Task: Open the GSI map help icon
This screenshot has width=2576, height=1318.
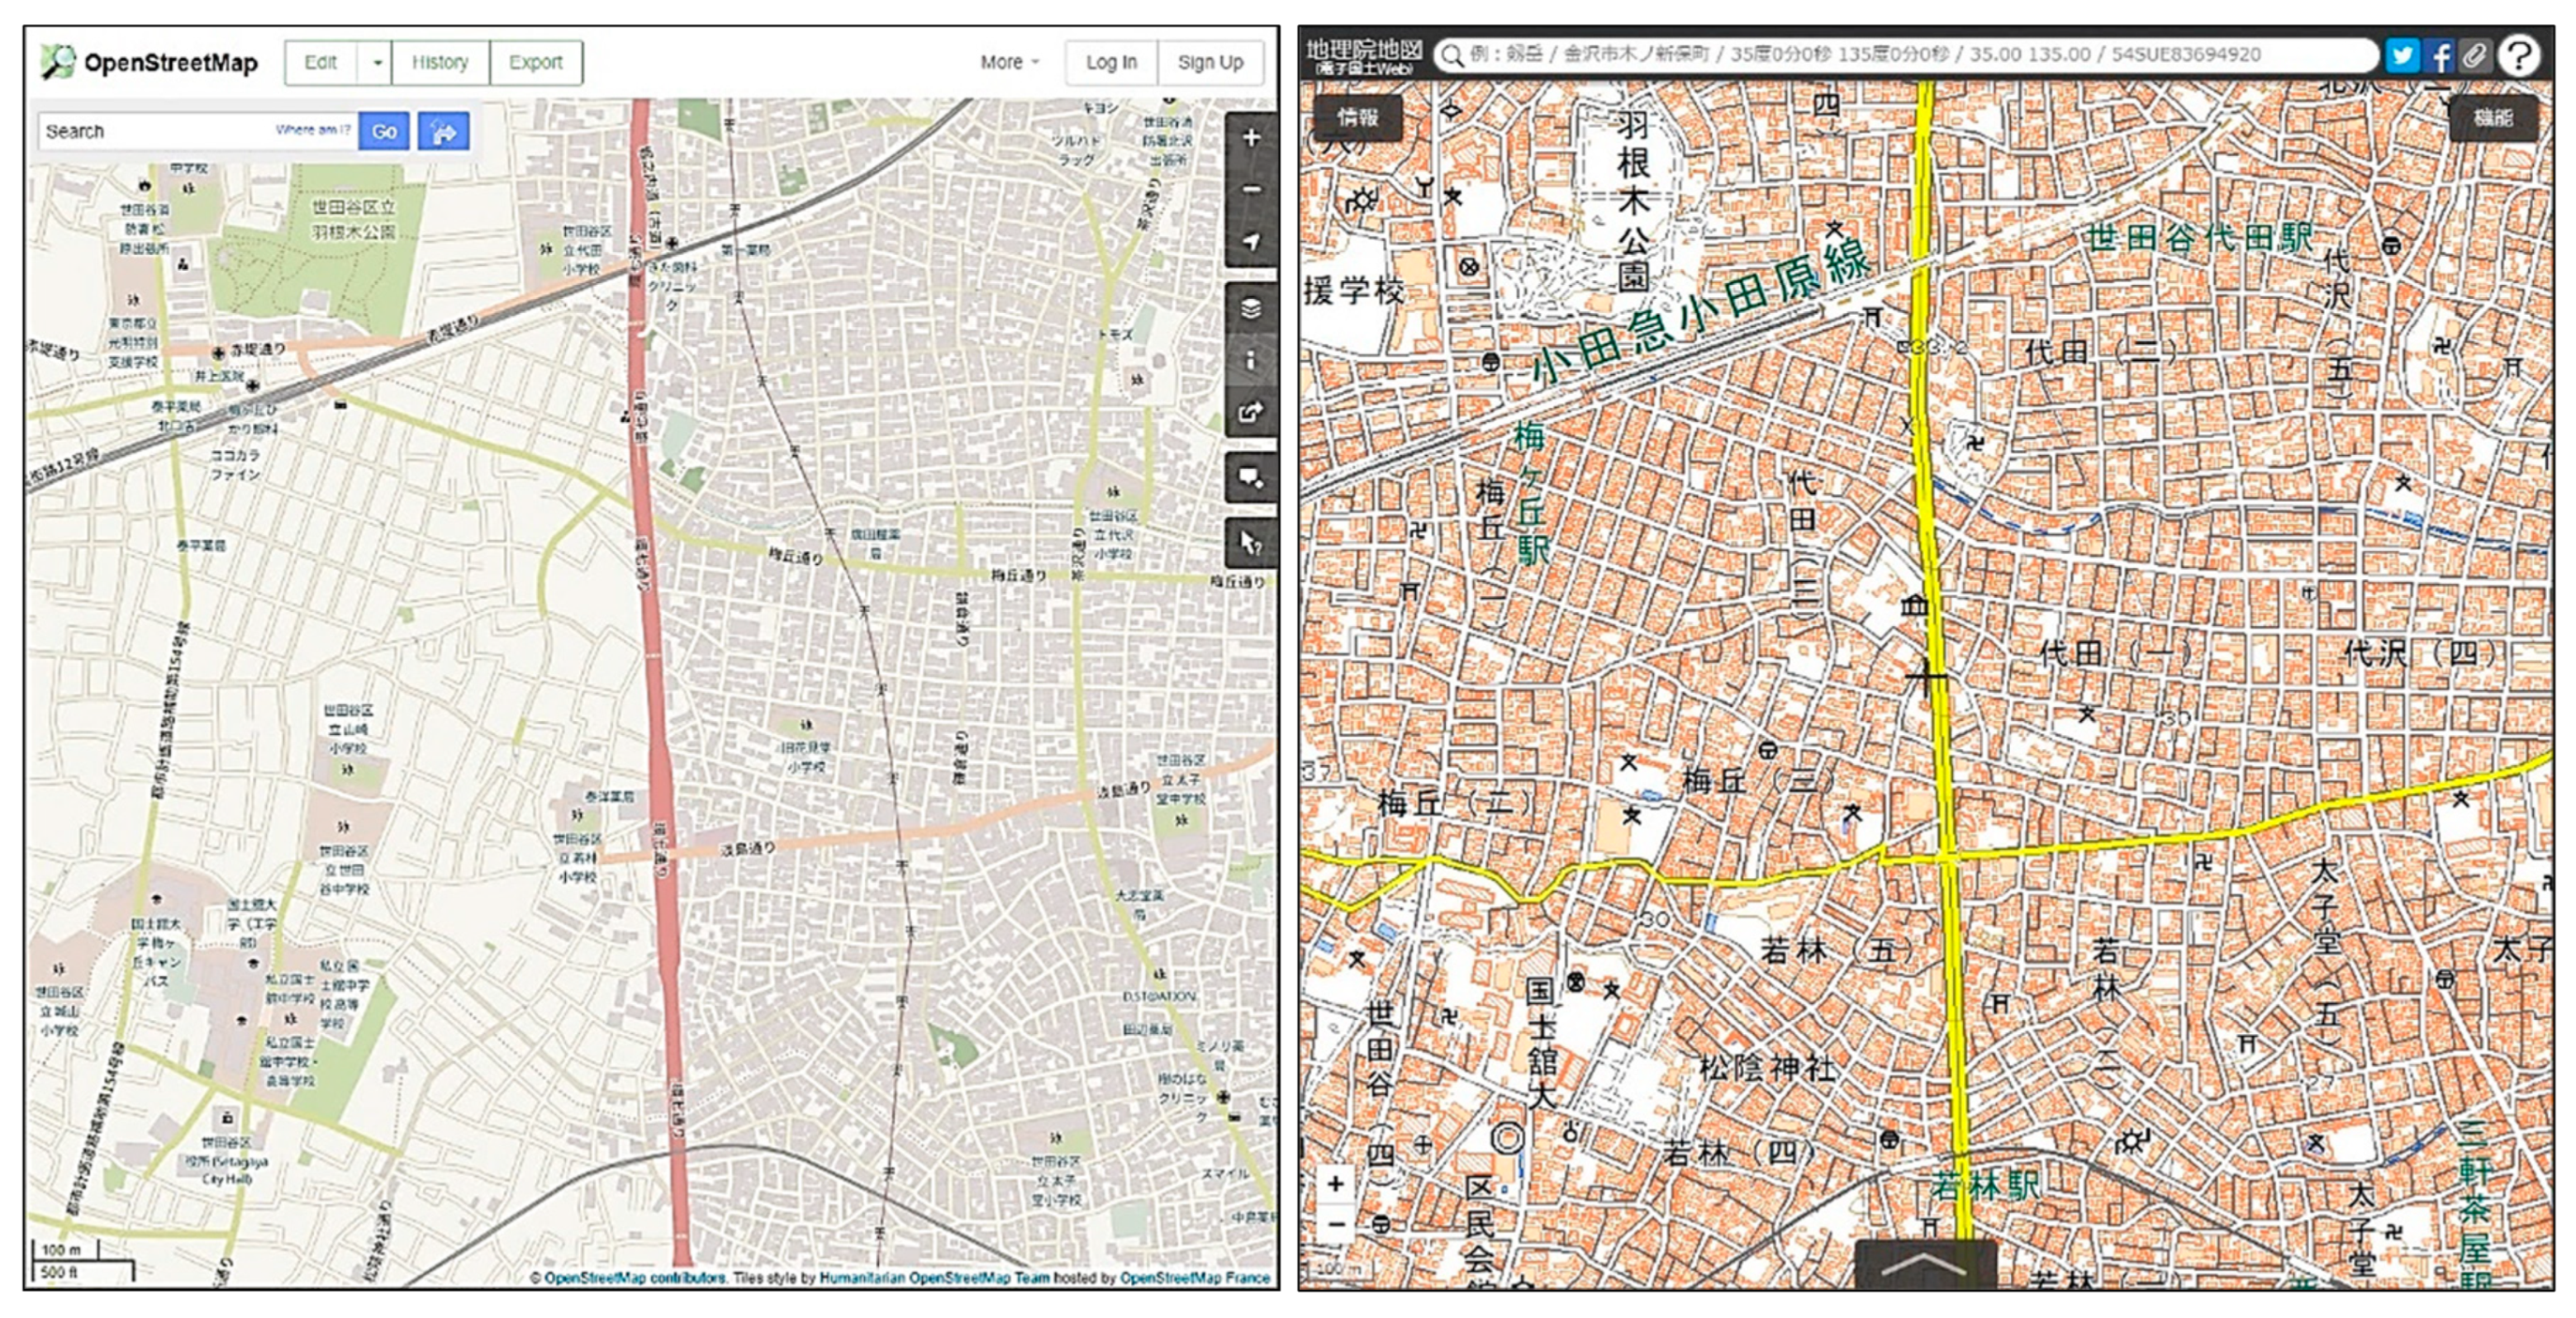Action: [x=2519, y=55]
